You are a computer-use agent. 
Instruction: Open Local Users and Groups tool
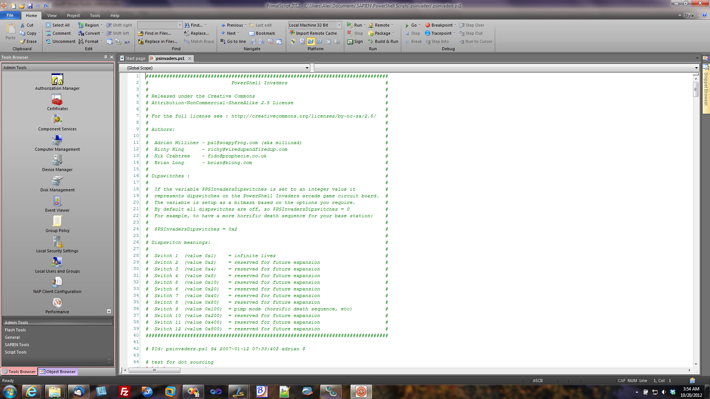pyautogui.click(x=57, y=265)
